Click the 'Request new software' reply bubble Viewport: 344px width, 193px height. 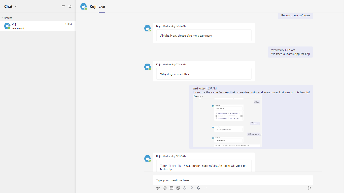[x=295, y=15]
